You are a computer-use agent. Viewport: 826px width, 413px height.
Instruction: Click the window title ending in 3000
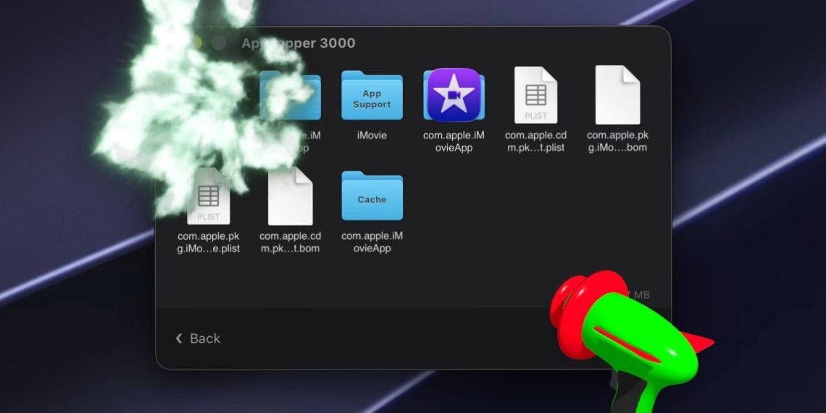tap(299, 43)
